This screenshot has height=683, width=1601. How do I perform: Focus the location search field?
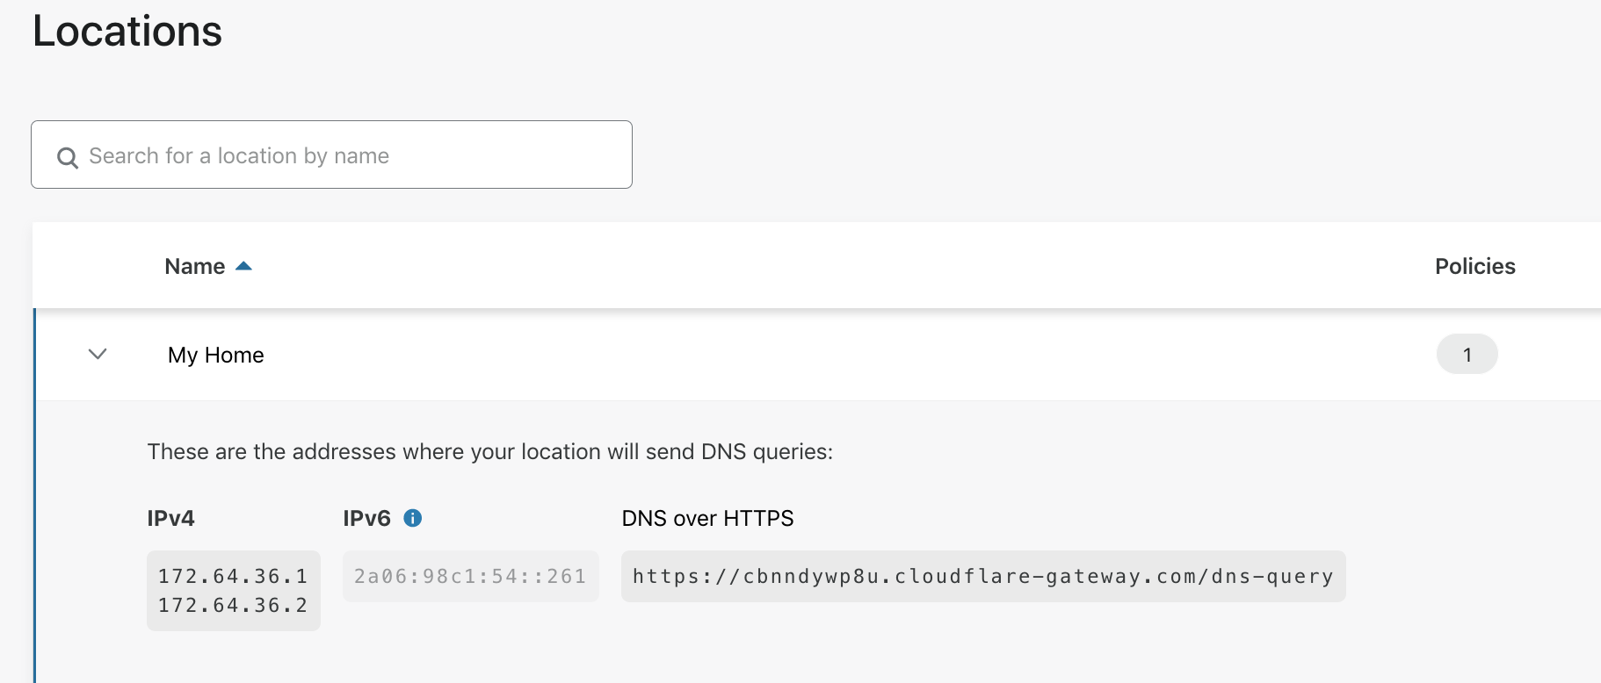(331, 155)
